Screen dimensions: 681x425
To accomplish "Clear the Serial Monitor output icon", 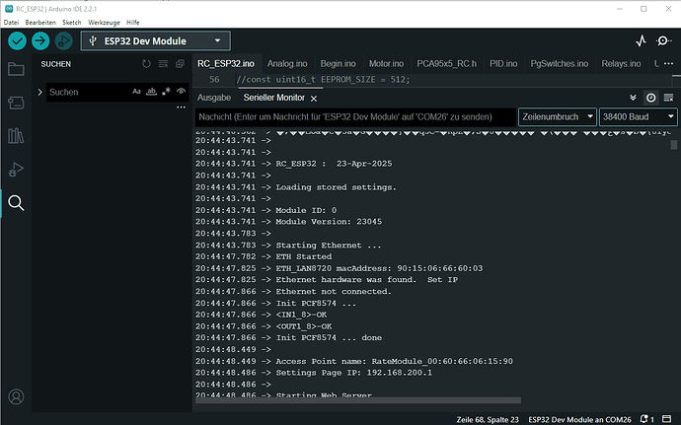I will (669, 98).
